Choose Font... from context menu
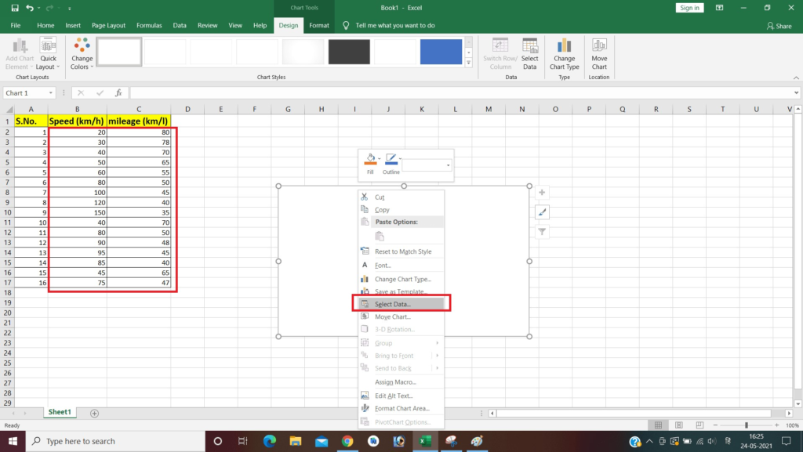 point(401,266)
